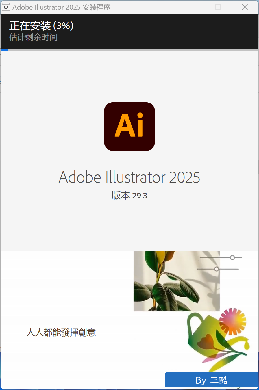Viewport: 259px width, 390px height.
Task: Close the Illustrator 2025 installer
Action: (245, 7)
